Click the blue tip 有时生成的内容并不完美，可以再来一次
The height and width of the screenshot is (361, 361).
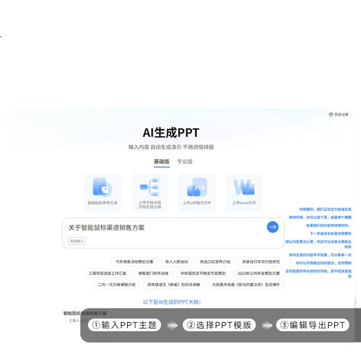320,255
